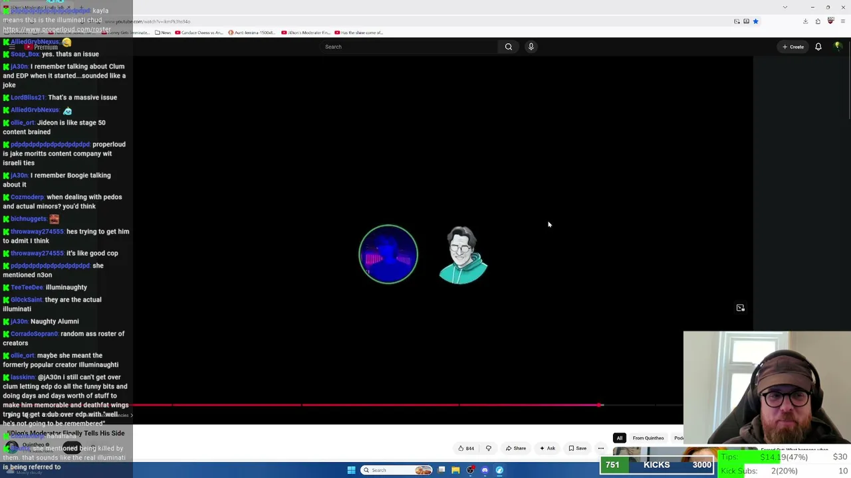Open the News bookmarks folder

(163, 33)
